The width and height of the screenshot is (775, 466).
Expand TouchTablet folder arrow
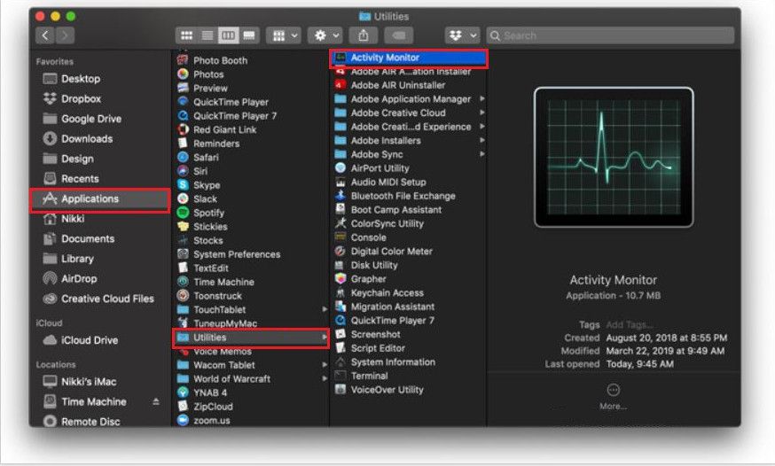(x=325, y=309)
